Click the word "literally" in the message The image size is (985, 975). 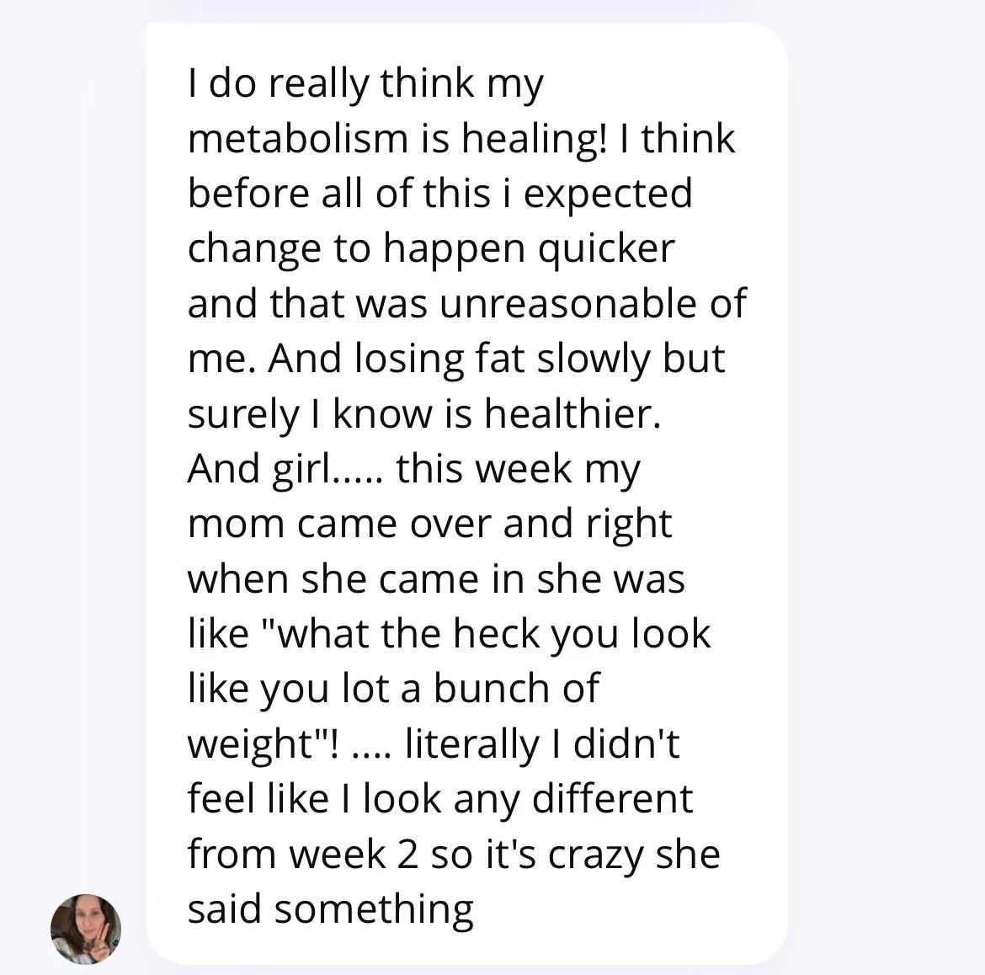pos(471,745)
